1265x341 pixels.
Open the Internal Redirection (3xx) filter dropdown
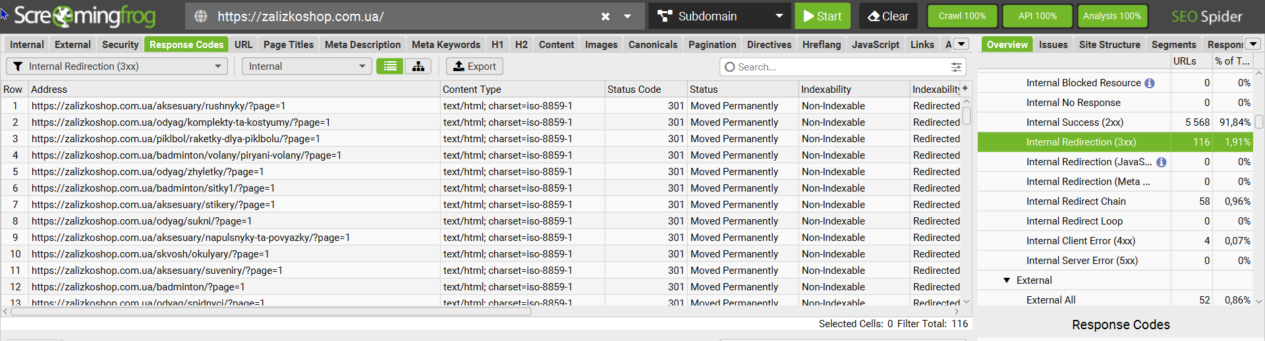tap(117, 66)
